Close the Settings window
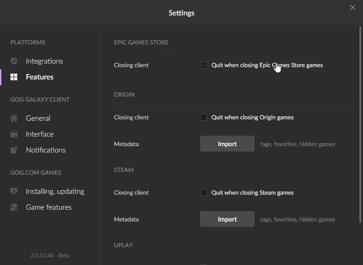This screenshot has height=265, width=363. (353, 8)
